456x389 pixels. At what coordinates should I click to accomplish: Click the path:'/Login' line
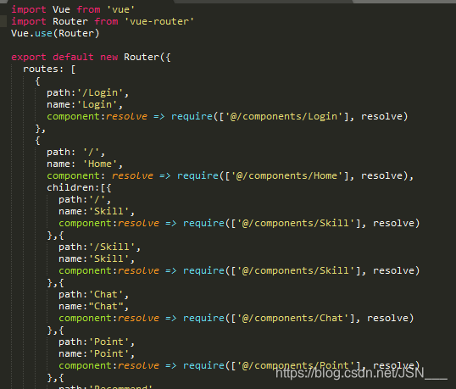click(87, 92)
